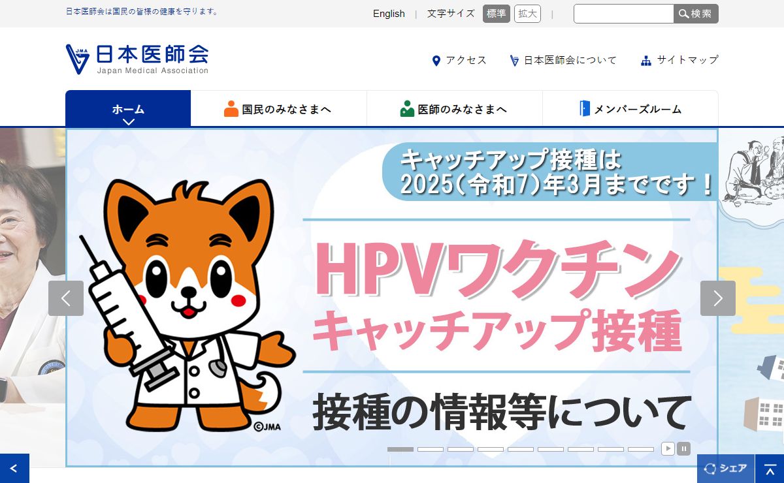Click the search text input field
Screen dimensions: 784x483
click(x=623, y=14)
